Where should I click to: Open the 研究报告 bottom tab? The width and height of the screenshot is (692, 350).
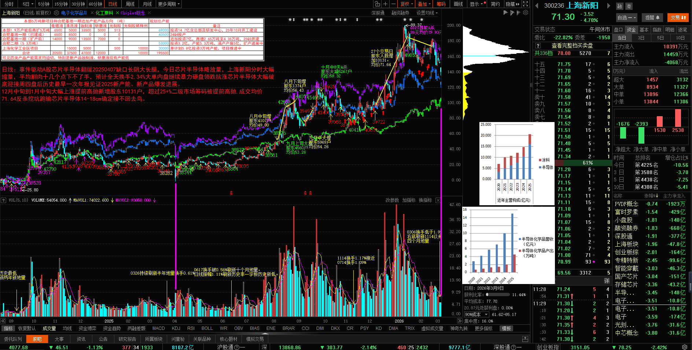pyautogui.click(x=127, y=339)
